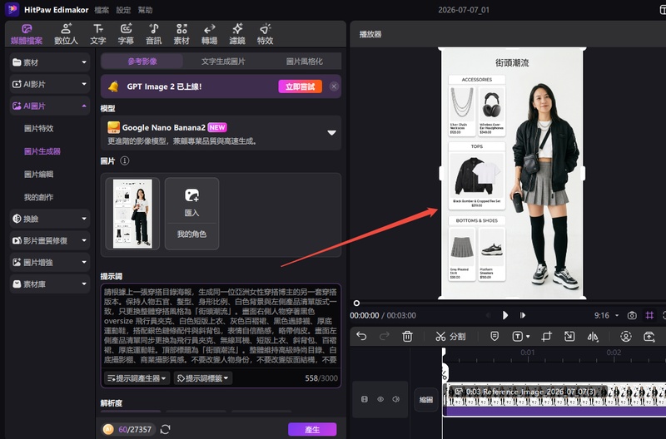Open the 9:16 aspect ratio dropdown
The height and width of the screenshot is (439, 666).
(x=606, y=315)
